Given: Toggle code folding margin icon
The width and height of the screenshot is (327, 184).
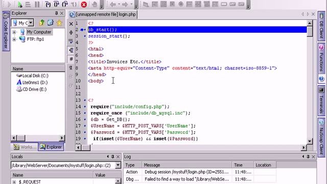Looking at the screenshot, I should pyautogui.click(x=71, y=50).
